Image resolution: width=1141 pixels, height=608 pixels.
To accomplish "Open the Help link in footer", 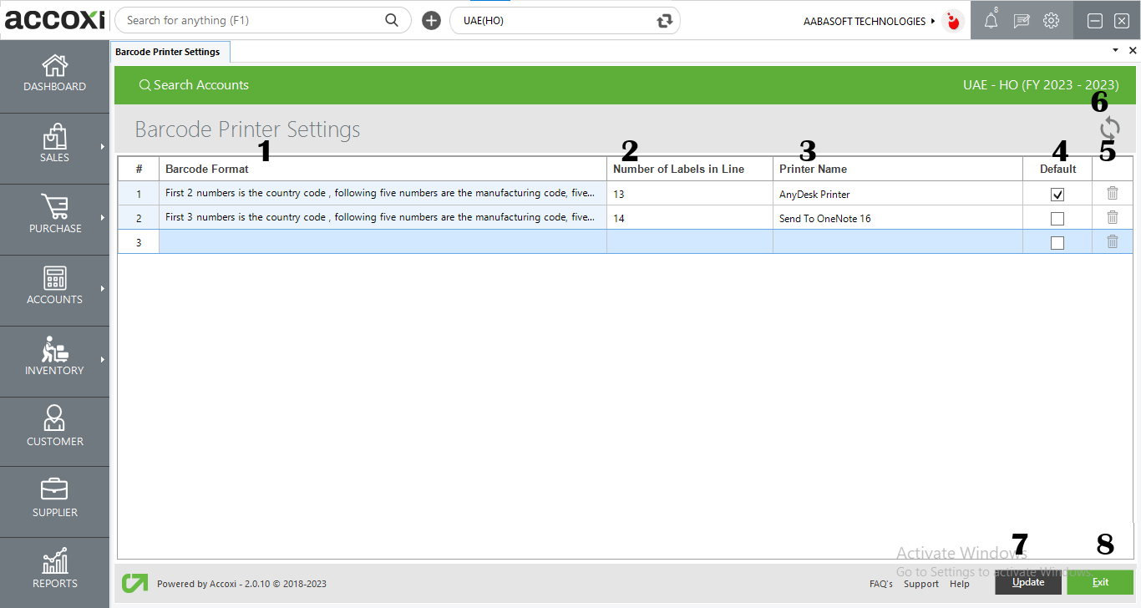I will tap(960, 584).
